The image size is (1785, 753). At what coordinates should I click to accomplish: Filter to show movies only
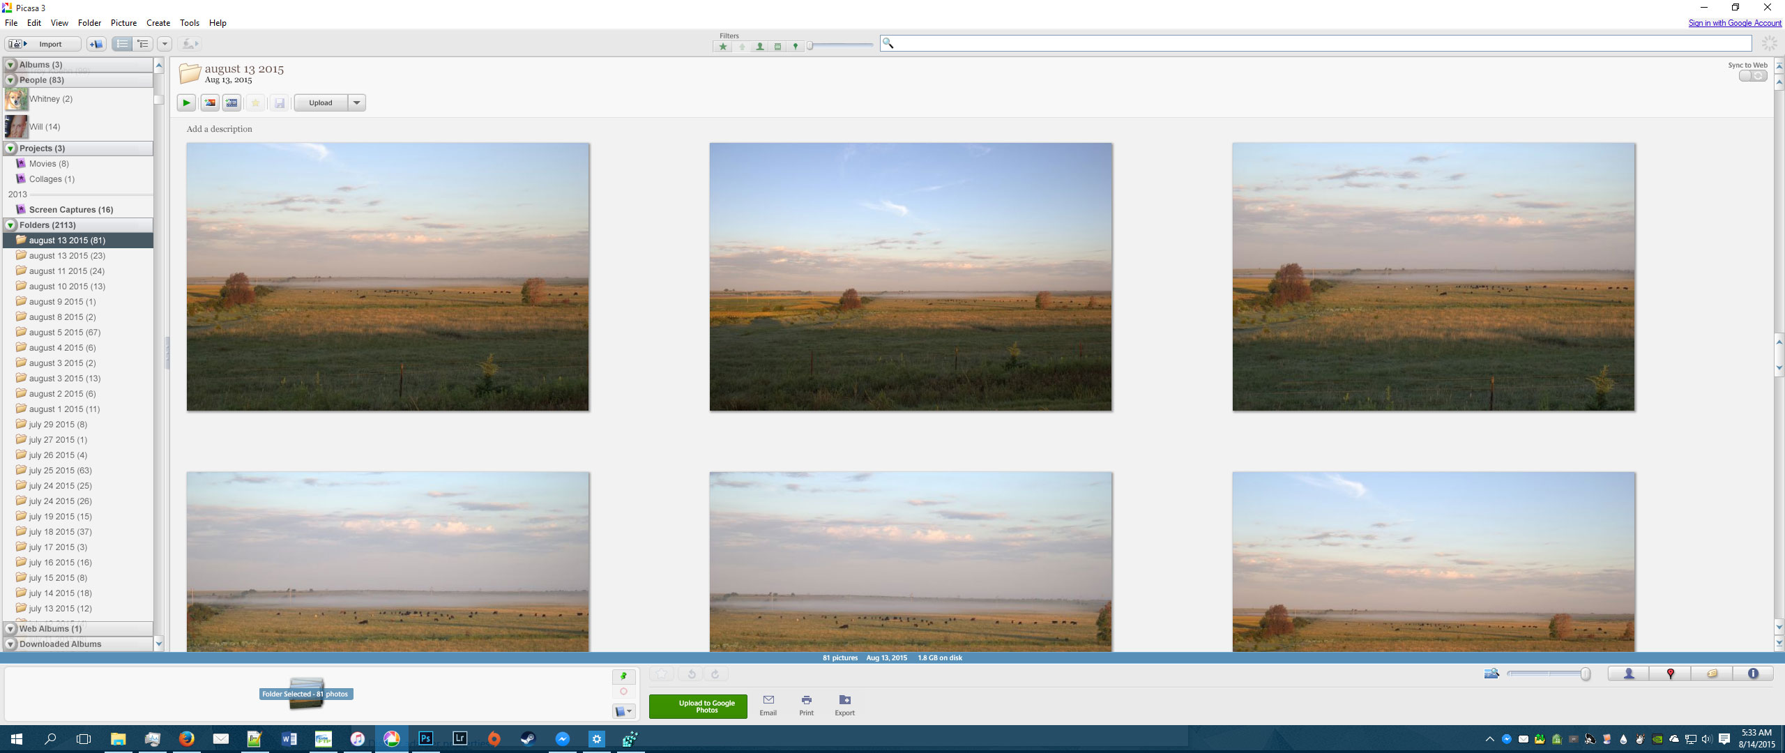(x=777, y=47)
